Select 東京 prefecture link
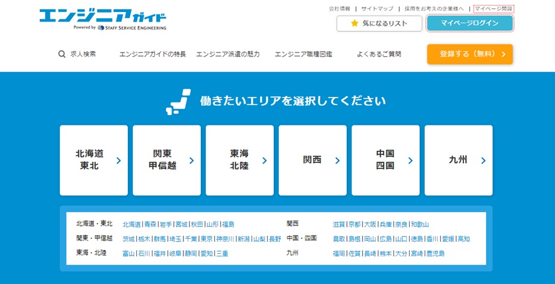Viewport: 555px width, 284px height. click(x=207, y=239)
